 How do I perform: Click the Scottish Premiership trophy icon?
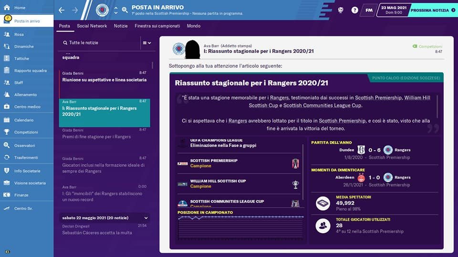pos(295,164)
